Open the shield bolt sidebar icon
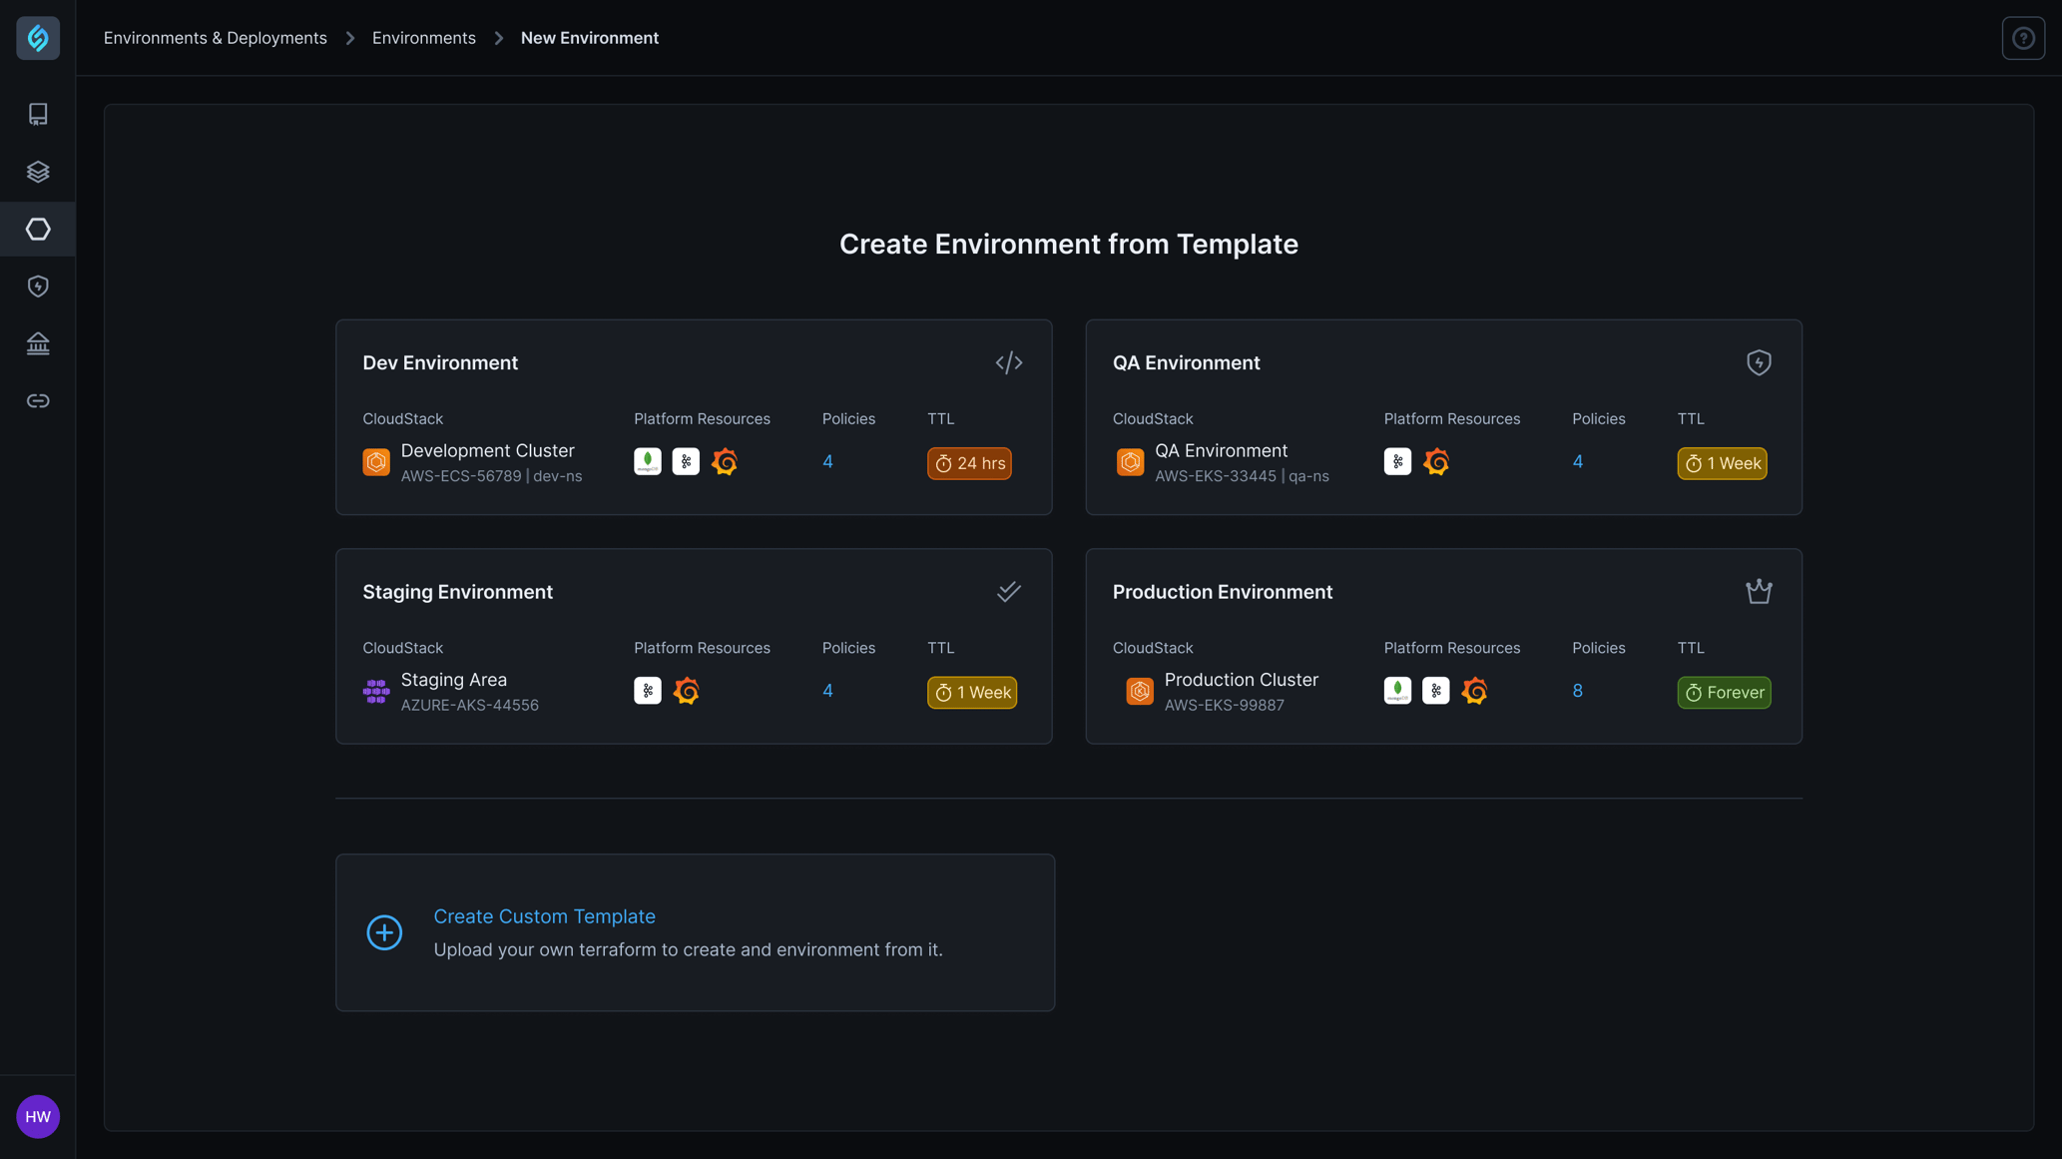The width and height of the screenshot is (2062, 1159). pos(38,287)
